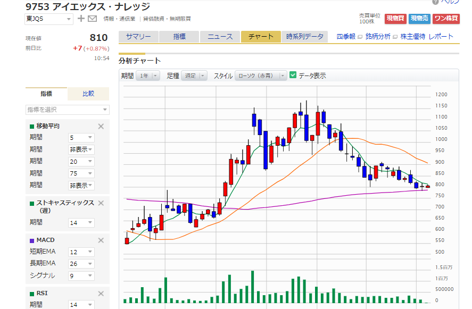
Task: Open the 指標を選択 indicator selector
Action: (67, 109)
